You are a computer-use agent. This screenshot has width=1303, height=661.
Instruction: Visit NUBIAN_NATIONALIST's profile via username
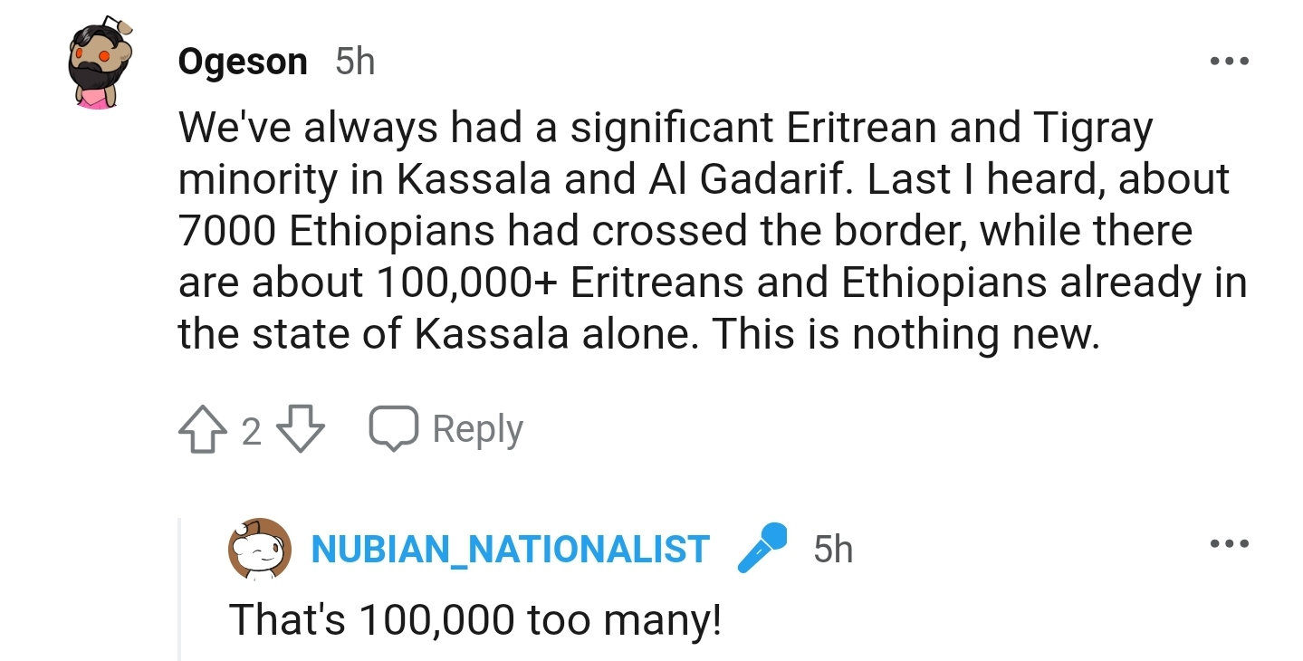[x=510, y=550]
